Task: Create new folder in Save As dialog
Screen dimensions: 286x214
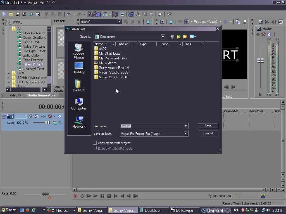Action: point(185,37)
